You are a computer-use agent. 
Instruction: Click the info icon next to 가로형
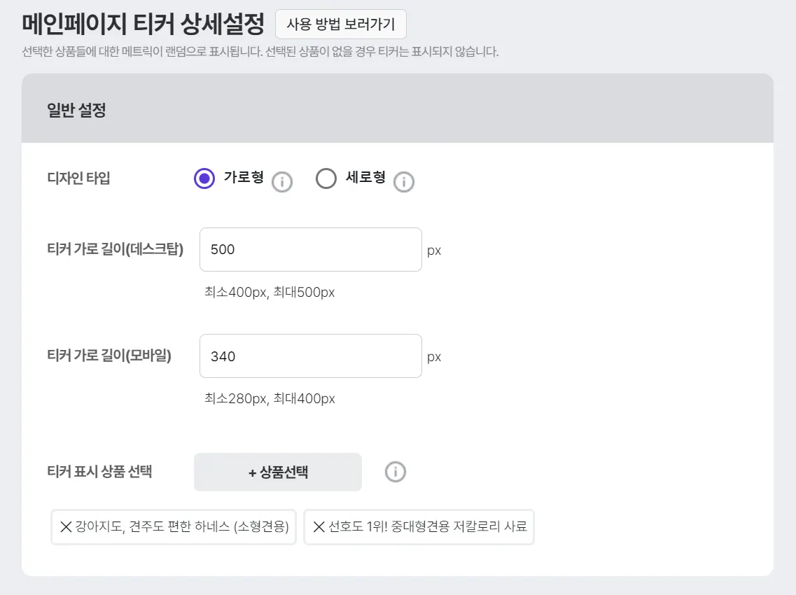point(281,182)
